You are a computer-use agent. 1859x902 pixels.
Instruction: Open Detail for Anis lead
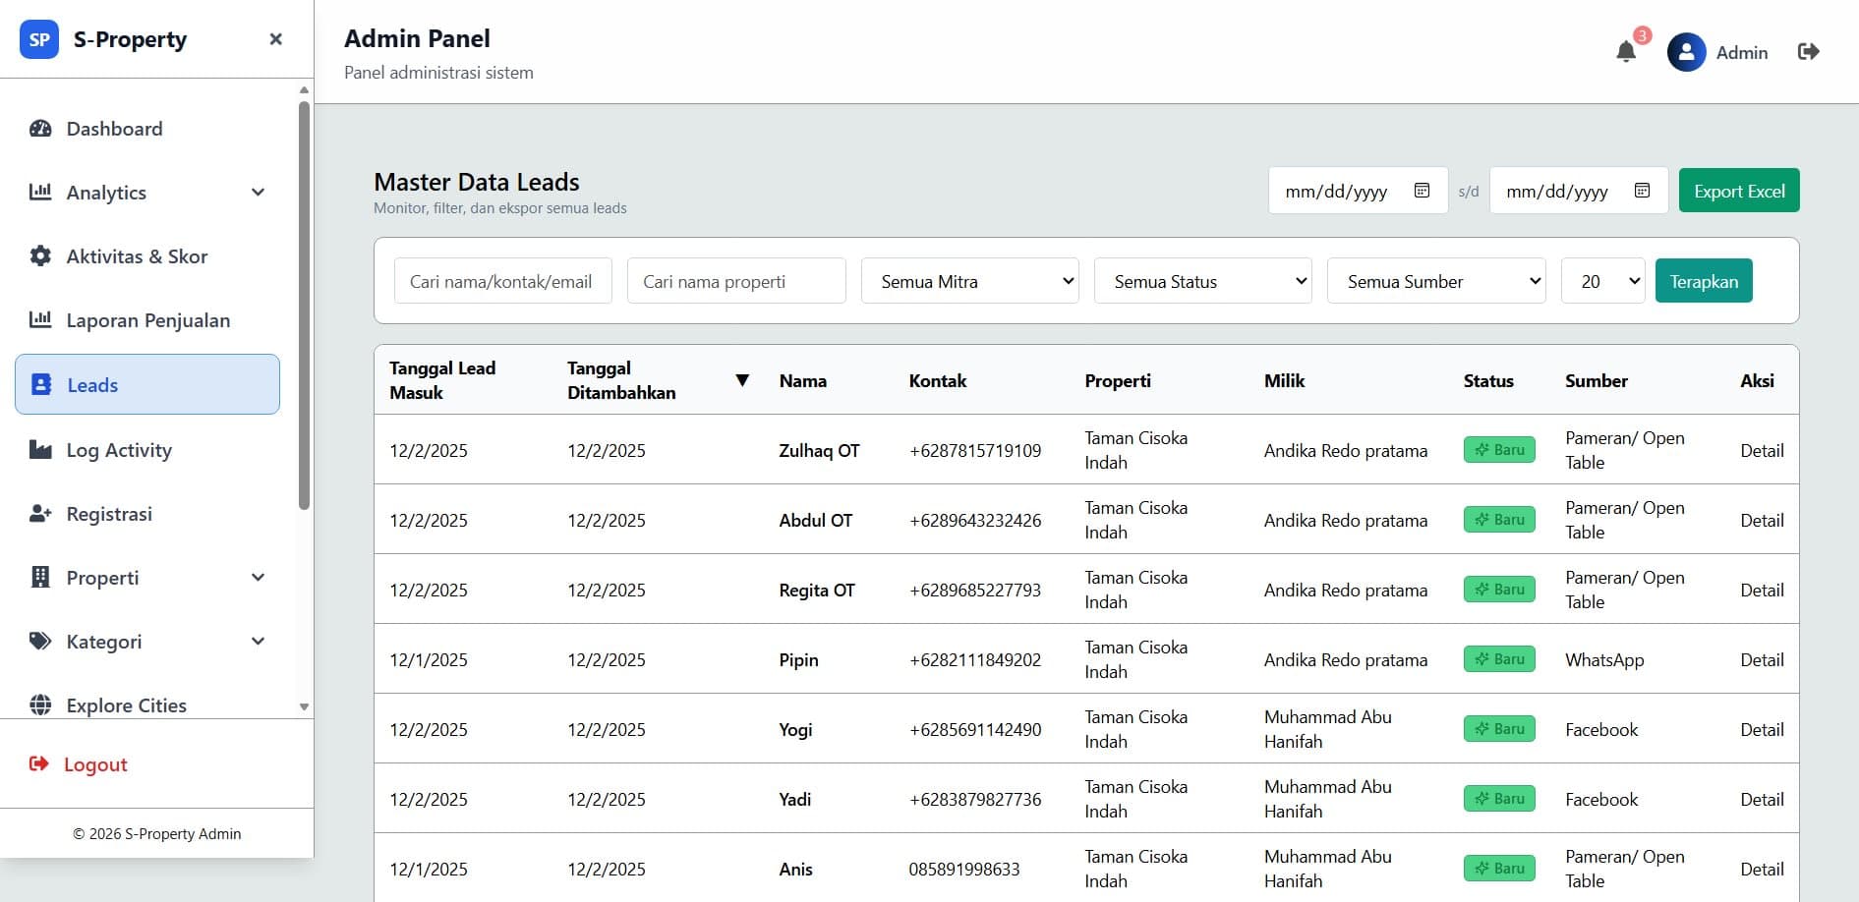coord(1762,869)
